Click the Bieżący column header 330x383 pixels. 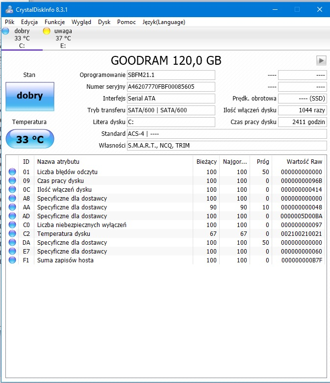(206, 161)
